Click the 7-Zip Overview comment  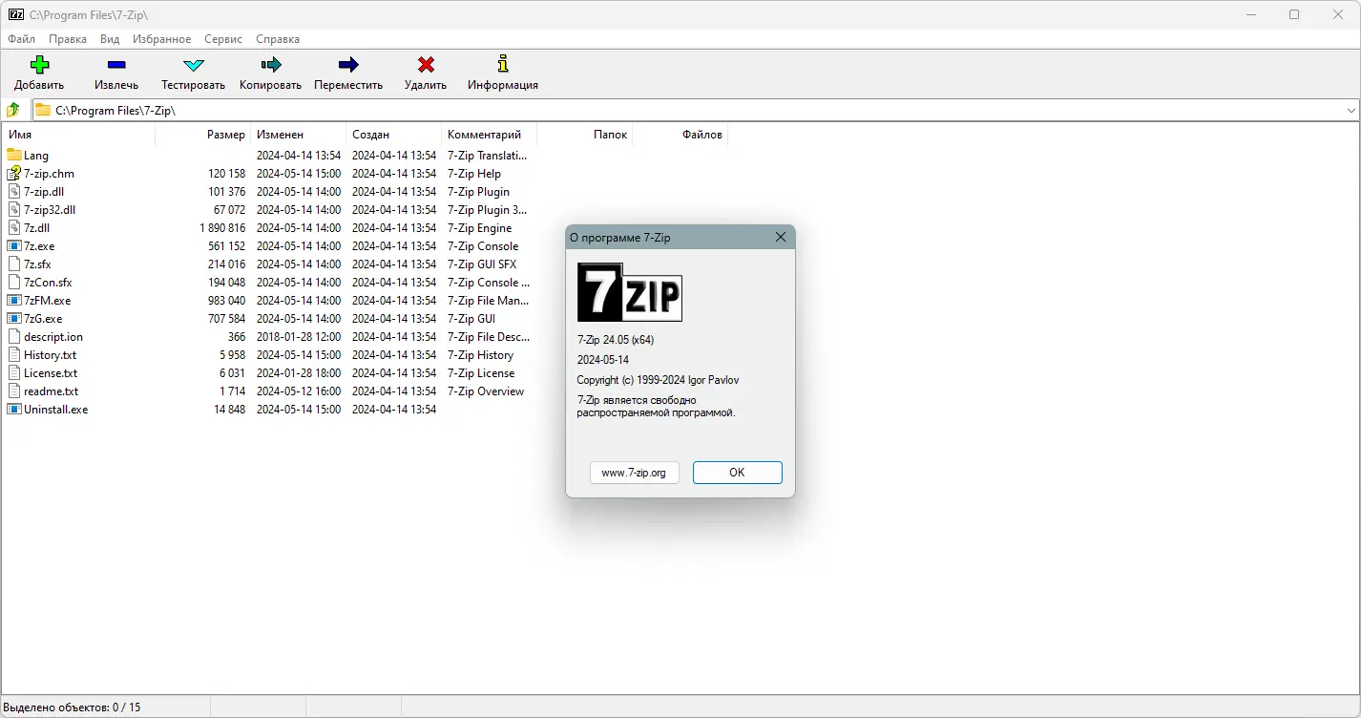point(486,391)
